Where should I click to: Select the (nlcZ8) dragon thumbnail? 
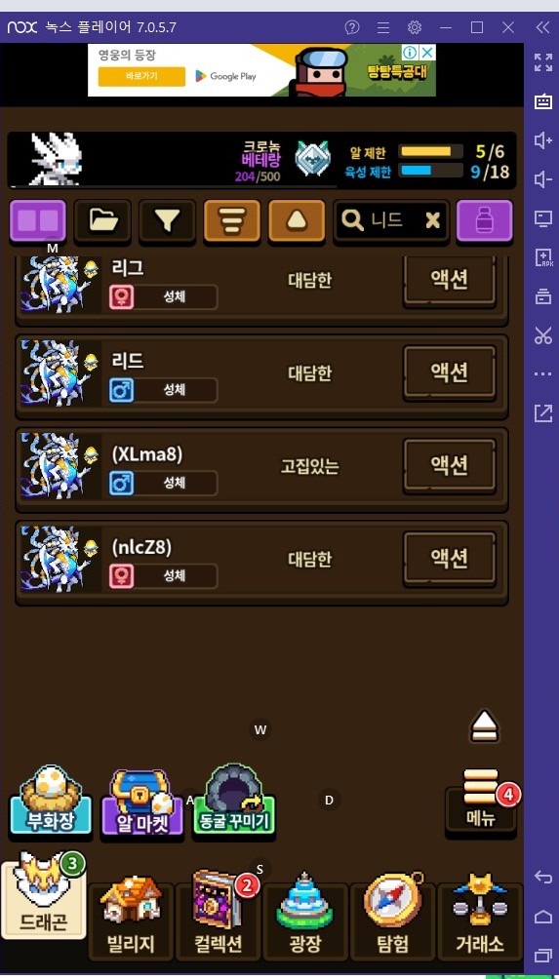pos(60,559)
